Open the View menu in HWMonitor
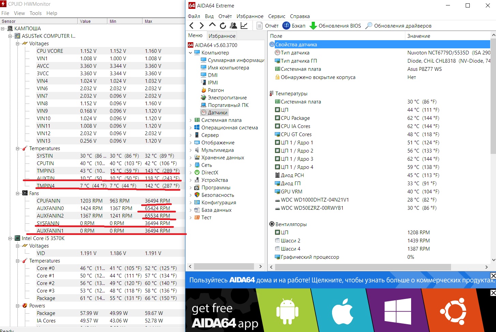Viewport: 496px width, 332px height. (19, 13)
